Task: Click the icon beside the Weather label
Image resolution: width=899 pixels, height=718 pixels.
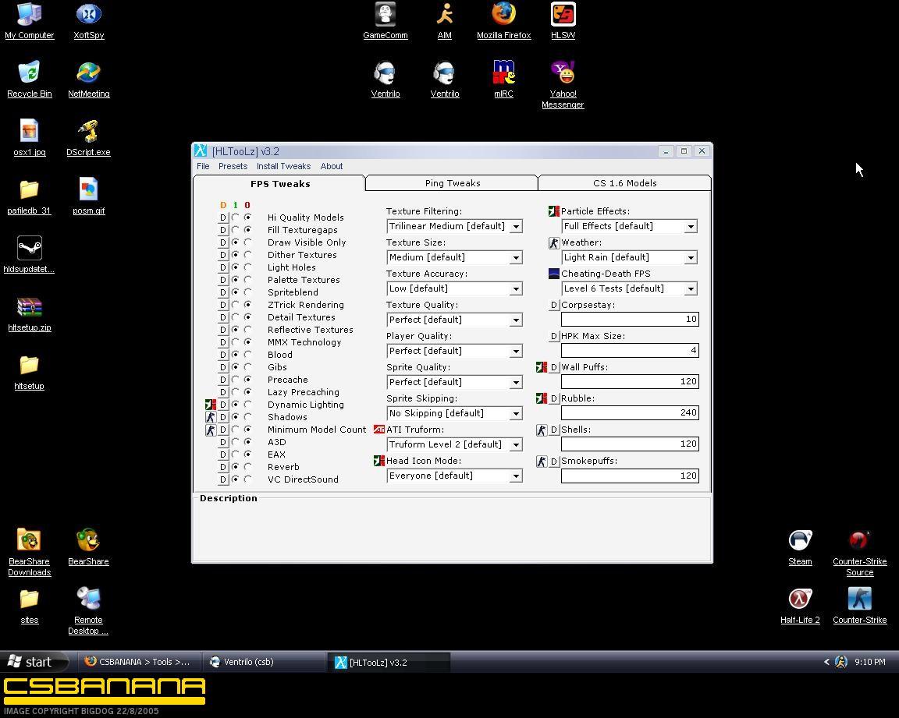Action: coord(554,242)
